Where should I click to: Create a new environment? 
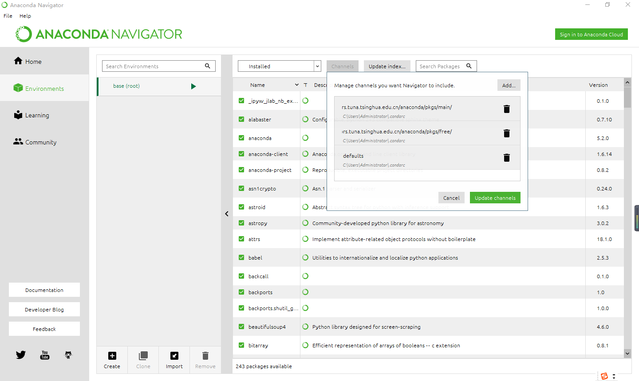click(x=112, y=360)
